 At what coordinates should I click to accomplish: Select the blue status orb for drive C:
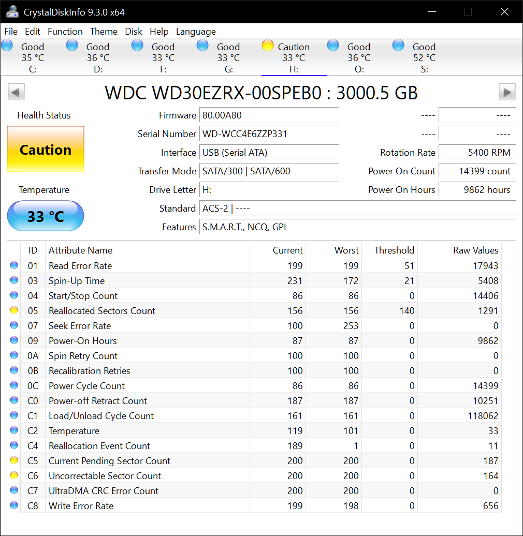click(7, 46)
